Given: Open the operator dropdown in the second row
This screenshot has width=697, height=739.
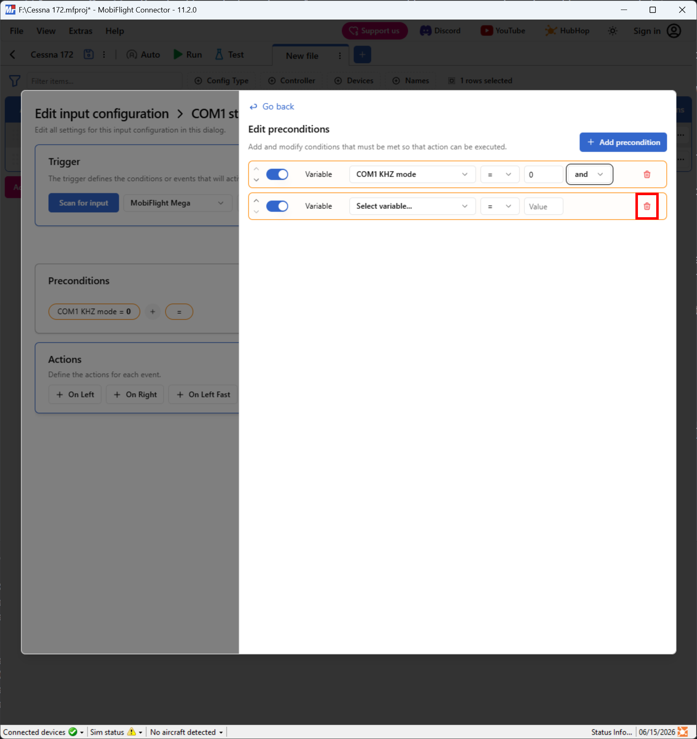Looking at the screenshot, I should click(x=500, y=206).
